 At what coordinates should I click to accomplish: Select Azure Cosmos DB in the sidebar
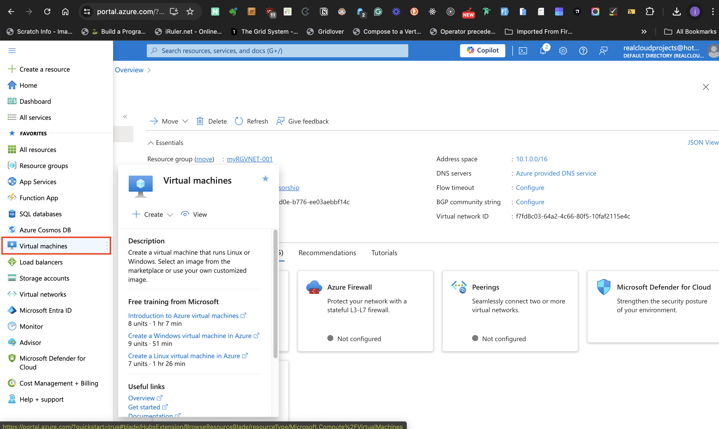(x=45, y=230)
